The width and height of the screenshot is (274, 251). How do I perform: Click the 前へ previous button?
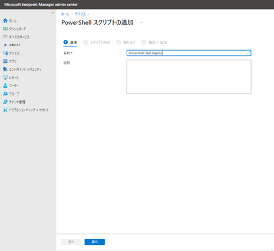pyautogui.click(x=71, y=242)
